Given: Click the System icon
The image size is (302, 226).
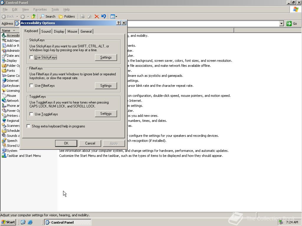Looking at the screenshot, I should 4,150.
